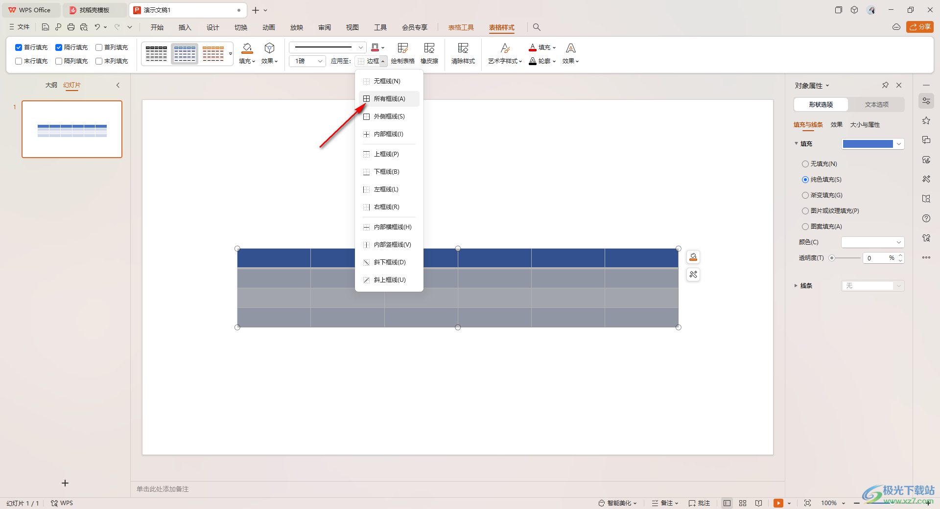Select 渐变填充(G) radio option
This screenshot has height=509, width=940.
[805, 195]
